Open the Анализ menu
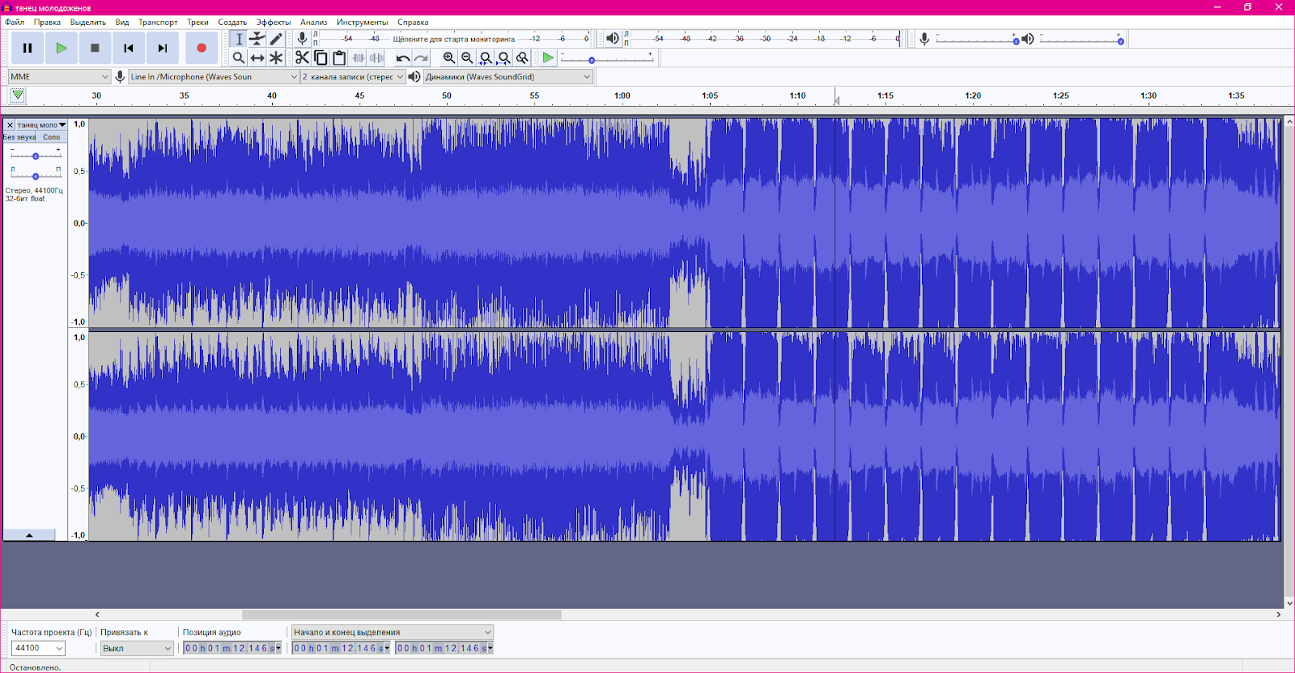The width and height of the screenshot is (1295, 673). coord(314,22)
